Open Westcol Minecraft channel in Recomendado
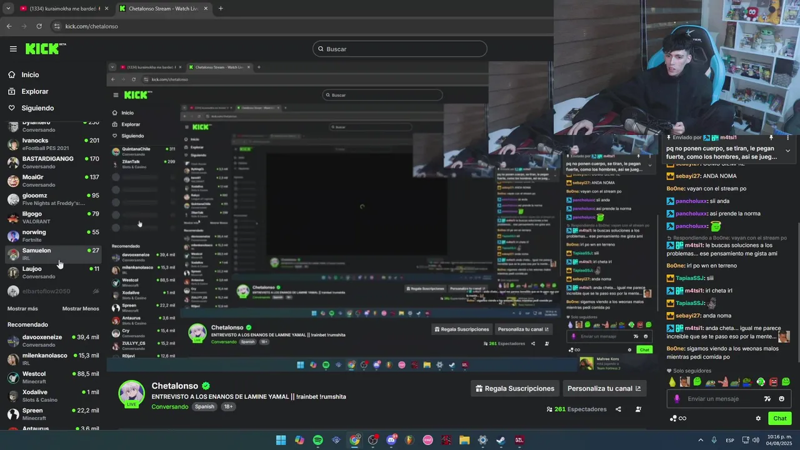Image resolution: width=800 pixels, height=450 pixels. [53, 377]
